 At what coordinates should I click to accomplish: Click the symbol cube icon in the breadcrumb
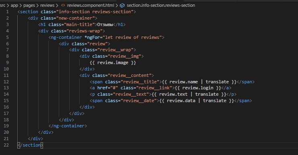pyautogui.click(x=122, y=6)
